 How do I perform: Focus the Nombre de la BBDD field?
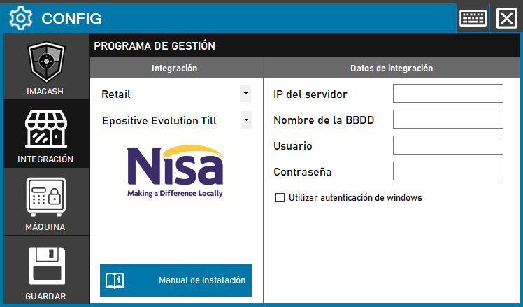(x=447, y=120)
